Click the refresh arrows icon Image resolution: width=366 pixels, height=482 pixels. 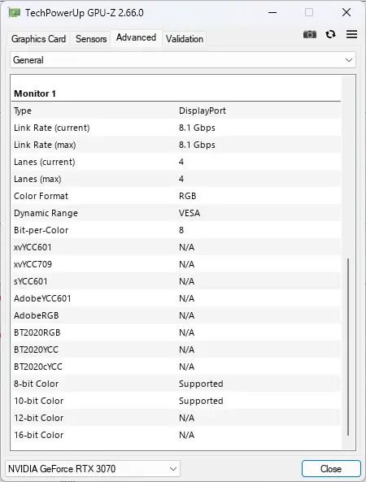[331, 34]
